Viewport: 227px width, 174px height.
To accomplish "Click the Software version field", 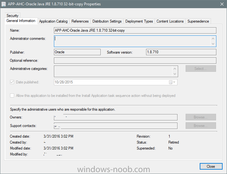I will click(181, 52).
